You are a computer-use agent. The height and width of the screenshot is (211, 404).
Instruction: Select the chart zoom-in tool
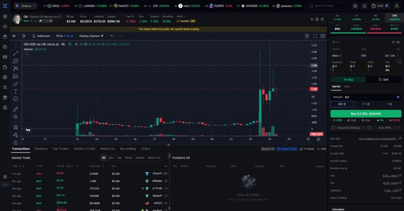(x=16, y=117)
